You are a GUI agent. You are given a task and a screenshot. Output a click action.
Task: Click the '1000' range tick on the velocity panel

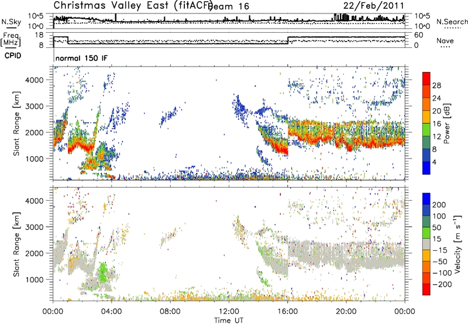coord(34,280)
